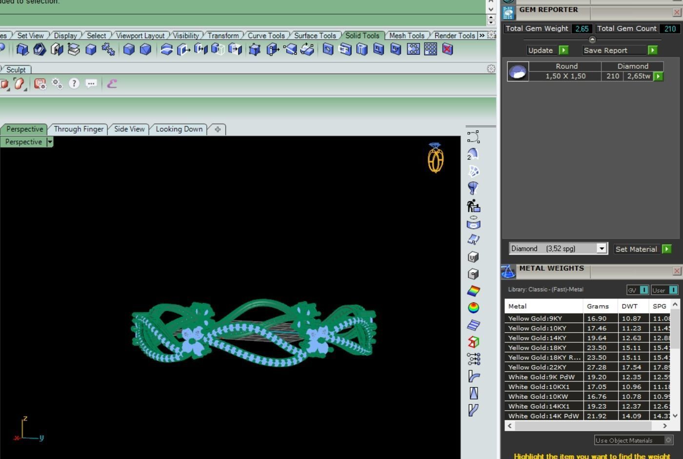Toggle Use Object Materials checkbox
This screenshot has height=459, width=683.
tap(668, 440)
